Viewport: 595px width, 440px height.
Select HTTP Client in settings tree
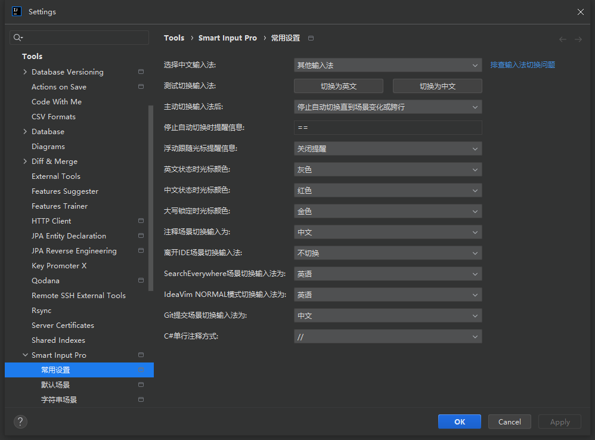pos(51,221)
